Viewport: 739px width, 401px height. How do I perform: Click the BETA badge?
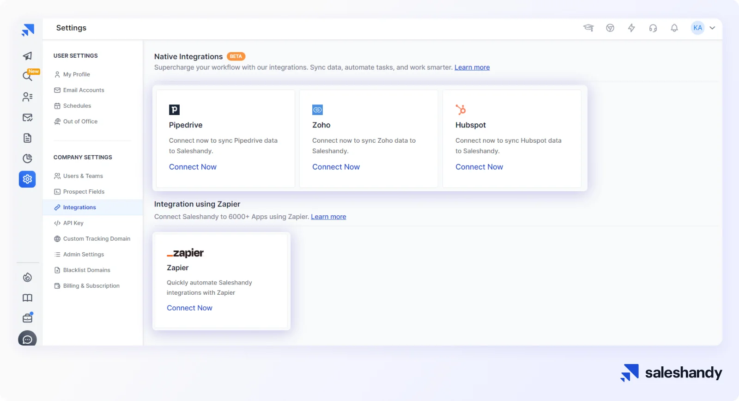pyautogui.click(x=236, y=56)
